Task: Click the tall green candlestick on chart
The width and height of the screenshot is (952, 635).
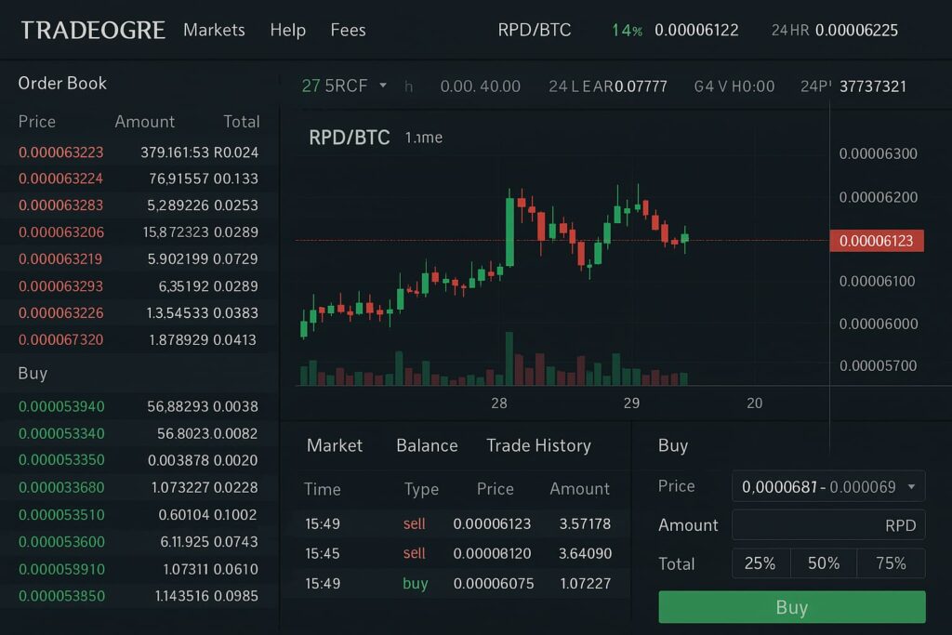Action: coord(509,231)
